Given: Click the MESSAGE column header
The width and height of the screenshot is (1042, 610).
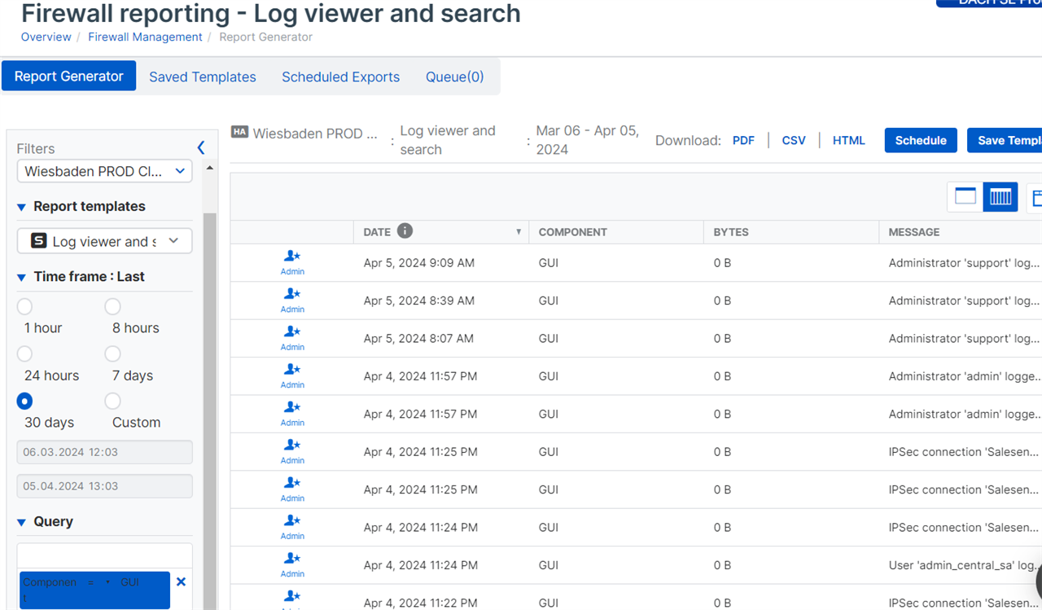Looking at the screenshot, I should (x=914, y=232).
